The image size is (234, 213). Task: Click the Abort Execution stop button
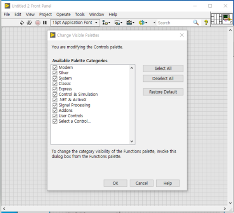point(38,23)
